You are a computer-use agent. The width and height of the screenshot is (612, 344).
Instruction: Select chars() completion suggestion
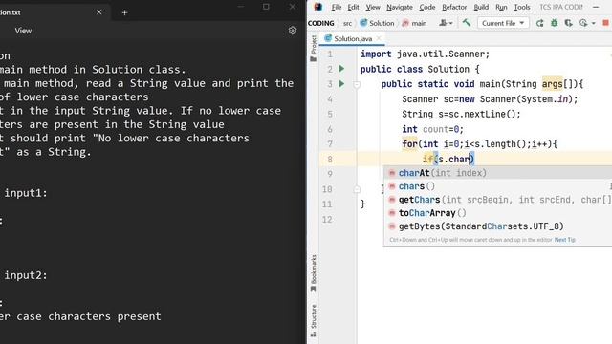pyautogui.click(x=497, y=186)
